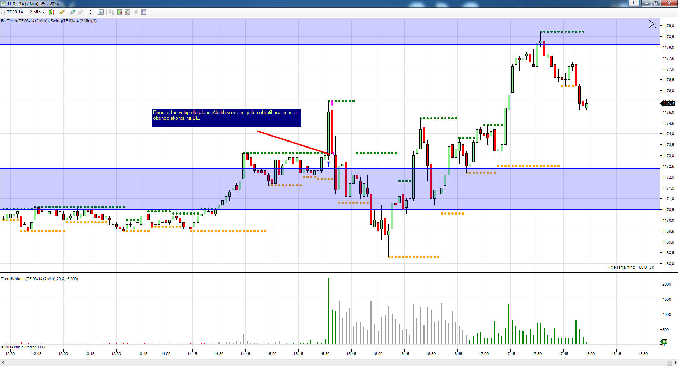Expand the candlestick chart style arrow
The image size is (678, 366).
pyautogui.click(x=56, y=12)
